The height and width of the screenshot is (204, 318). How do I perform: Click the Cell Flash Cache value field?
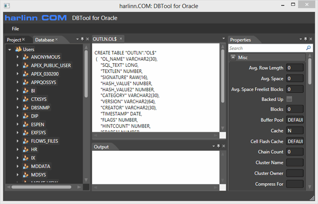295,141
